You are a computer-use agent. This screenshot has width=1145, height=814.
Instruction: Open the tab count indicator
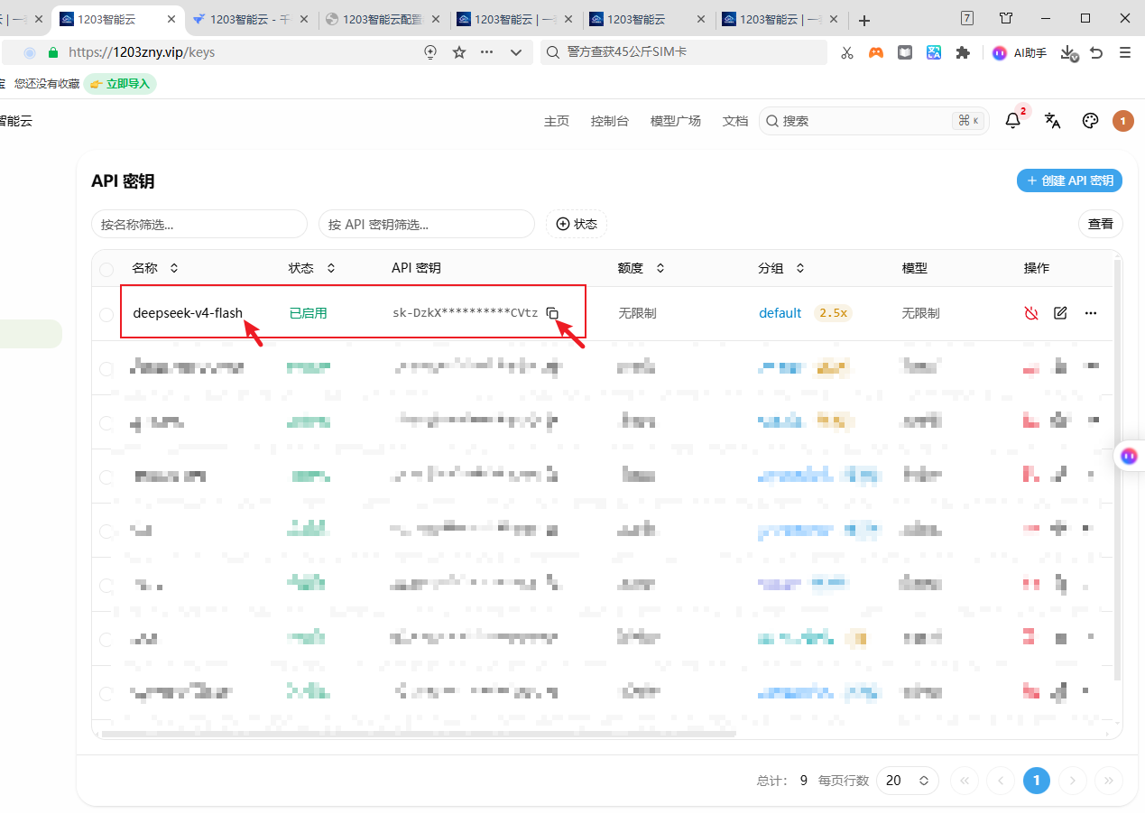967,18
